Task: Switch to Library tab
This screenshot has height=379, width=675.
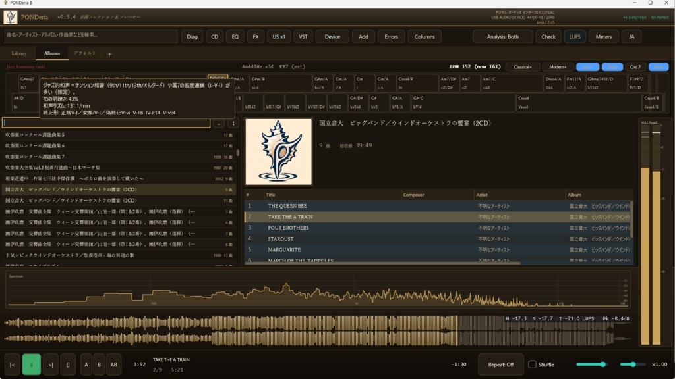Action: [19, 53]
